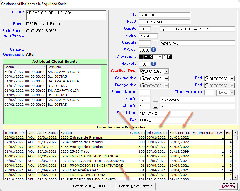Select row 5283 Entrega de Premios
The width and height of the screenshot is (240, 191).
118,137
